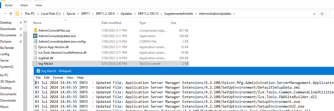Expand chevron after AdministrationUpdates breadcrumb
Viewport: 334px width, 111px height.
pyautogui.click(x=234, y=14)
